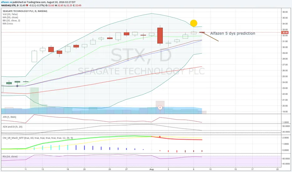Viewport: 292px width, 172px height.
Task: Click the '22' date axis label
Action: click(x=278, y=169)
